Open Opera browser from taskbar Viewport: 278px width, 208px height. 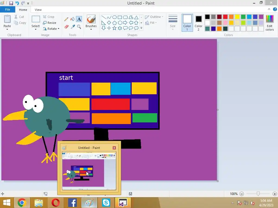point(55,203)
